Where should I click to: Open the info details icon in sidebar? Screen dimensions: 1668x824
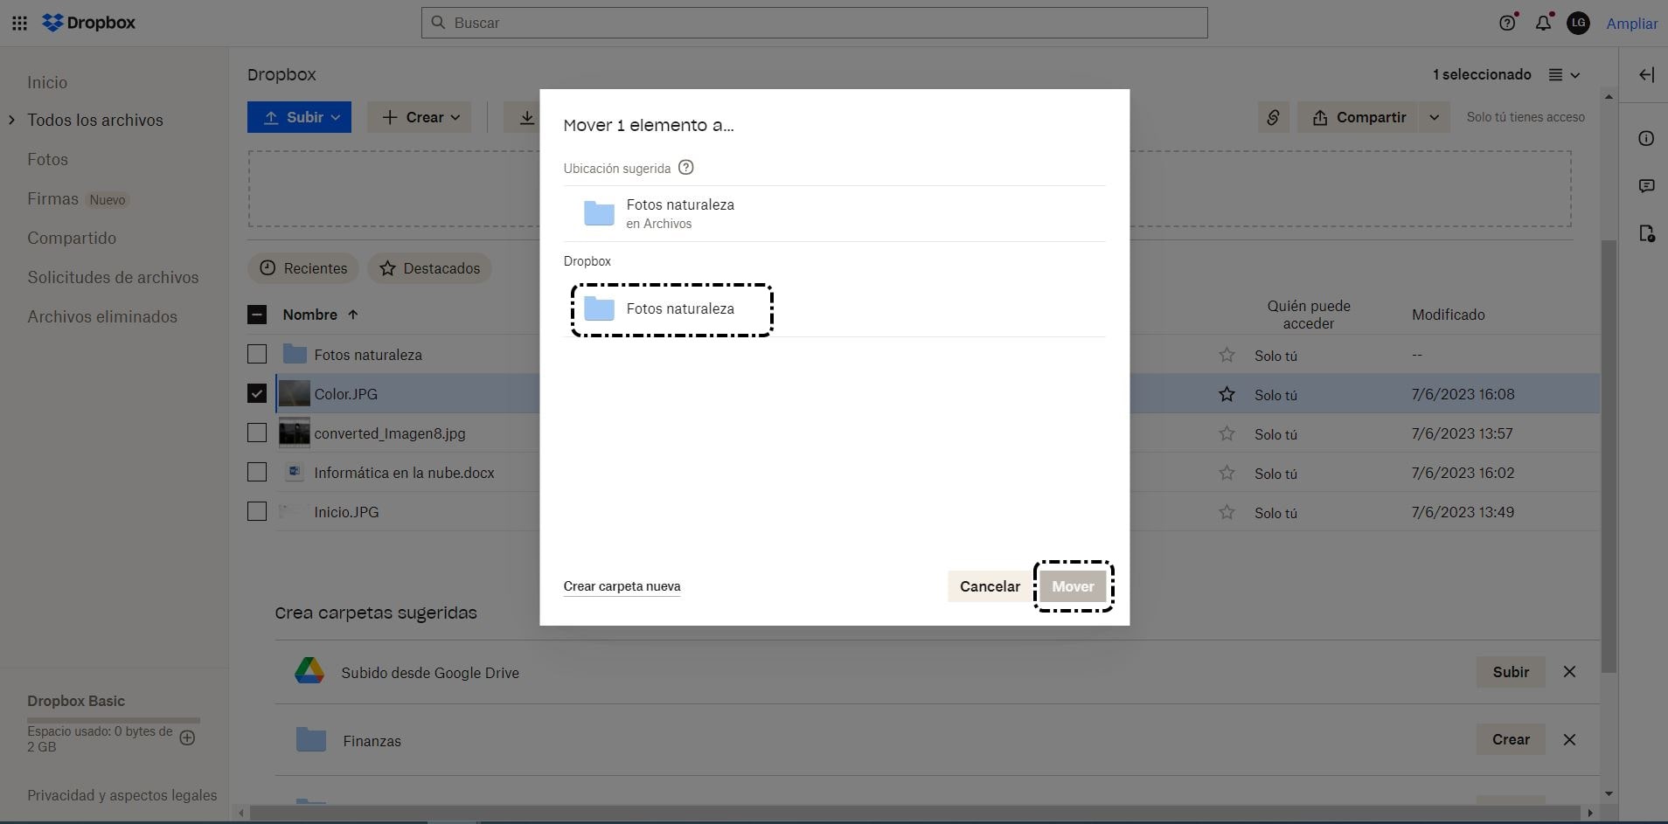1646,138
